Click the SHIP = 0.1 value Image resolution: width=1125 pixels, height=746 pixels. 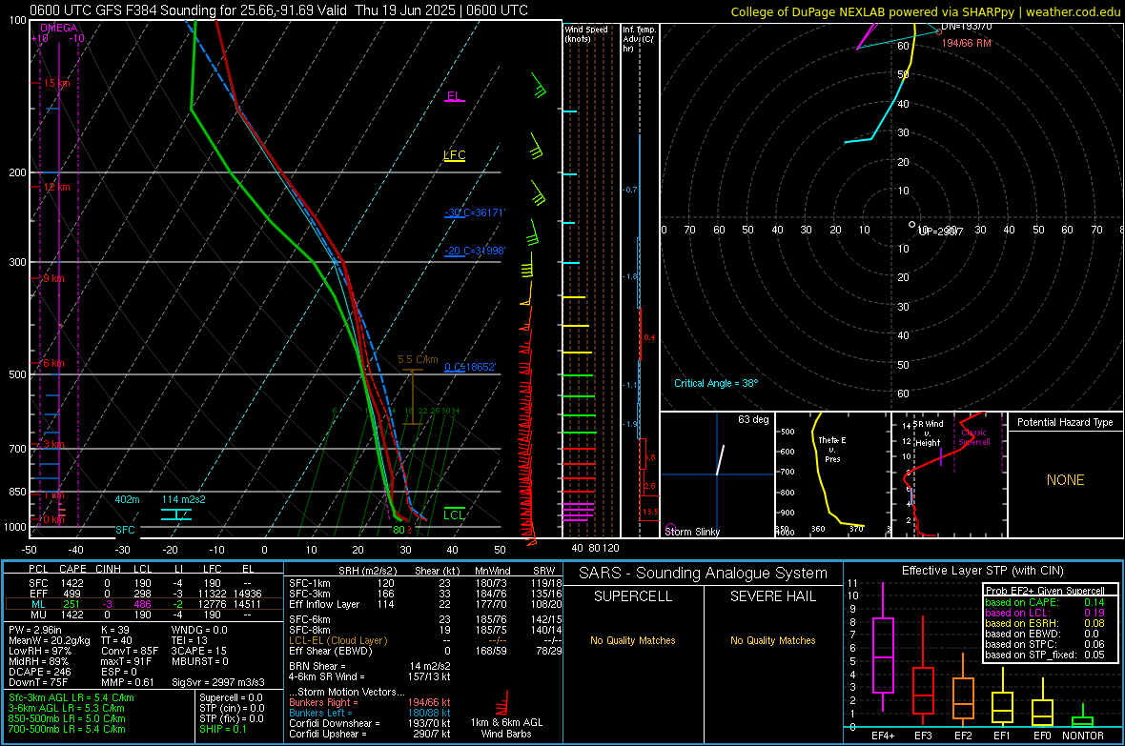(222, 729)
